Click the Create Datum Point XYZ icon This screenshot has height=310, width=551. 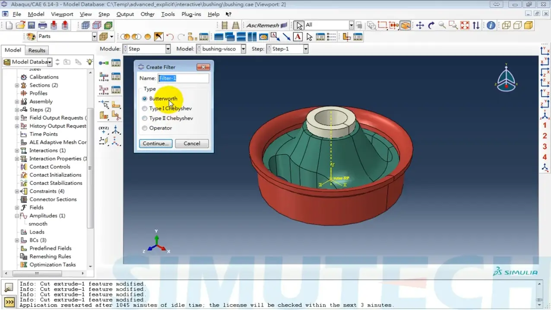(104, 130)
